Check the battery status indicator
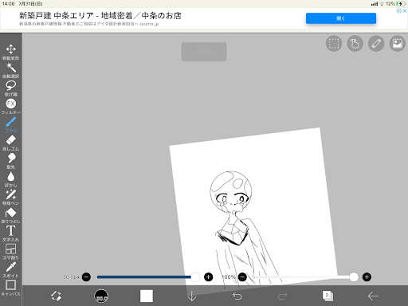408x306 pixels. (x=401, y=4)
